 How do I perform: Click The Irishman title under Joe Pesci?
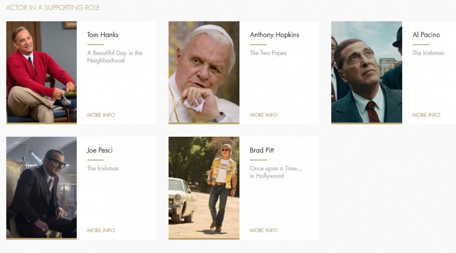pos(103,168)
